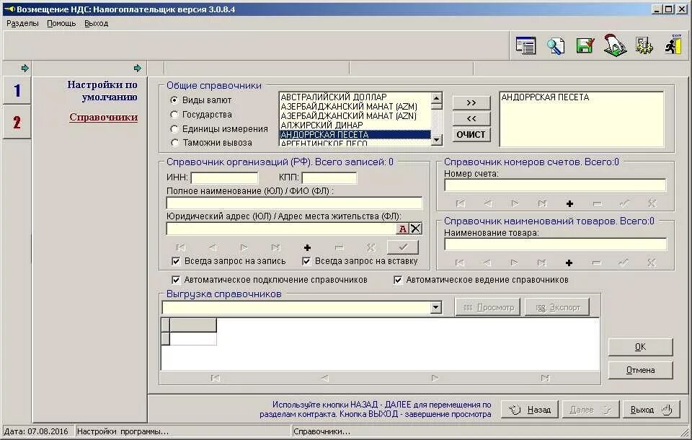Open Настройки по умолчанию section
Screen dimensions: 692x440
102,91
